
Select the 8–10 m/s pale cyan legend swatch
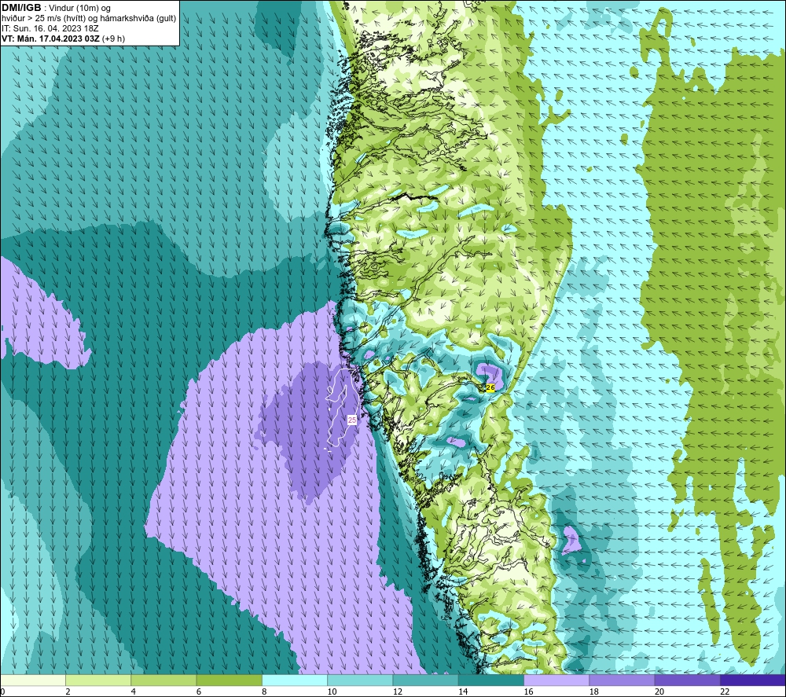(295, 680)
